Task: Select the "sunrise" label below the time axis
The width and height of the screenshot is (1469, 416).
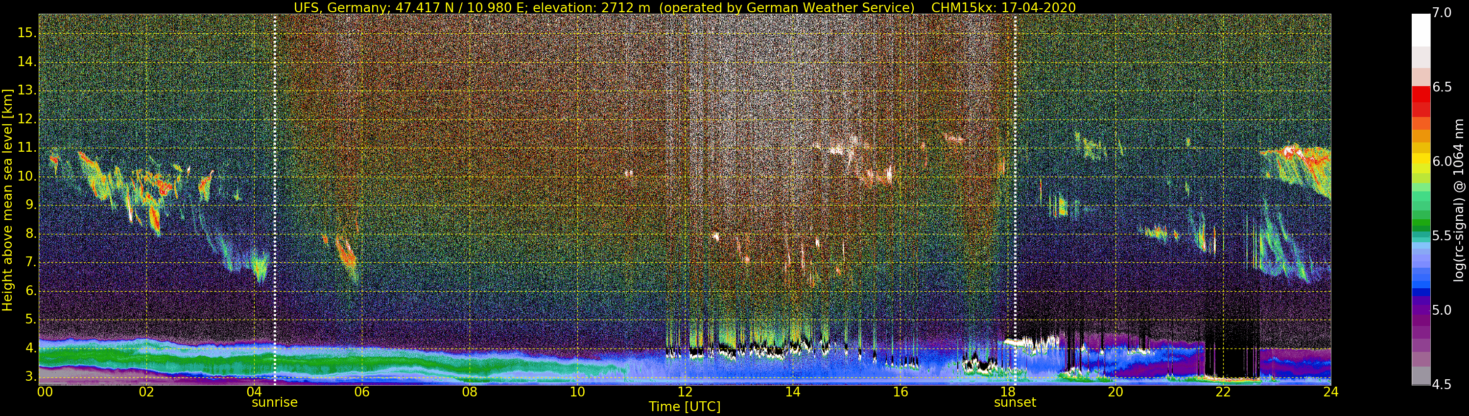Action: click(275, 402)
